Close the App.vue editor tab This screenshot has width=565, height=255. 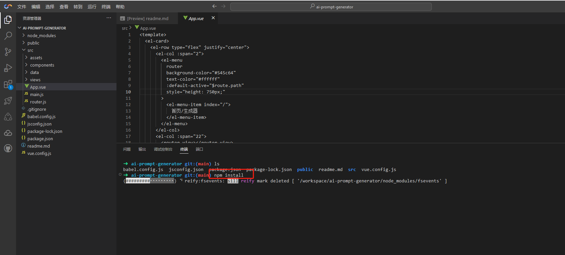tap(213, 18)
